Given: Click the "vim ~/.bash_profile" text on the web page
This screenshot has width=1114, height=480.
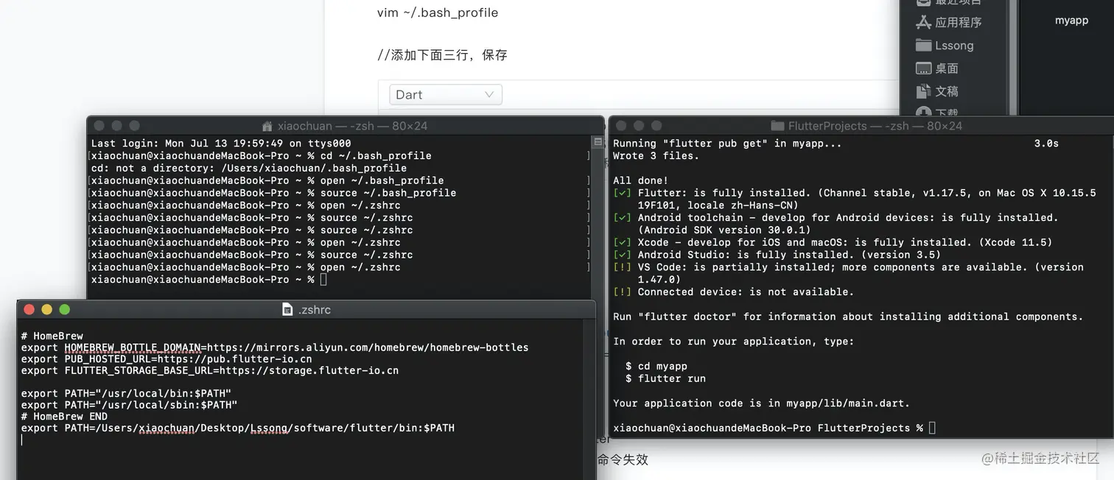Looking at the screenshot, I should (x=438, y=13).
